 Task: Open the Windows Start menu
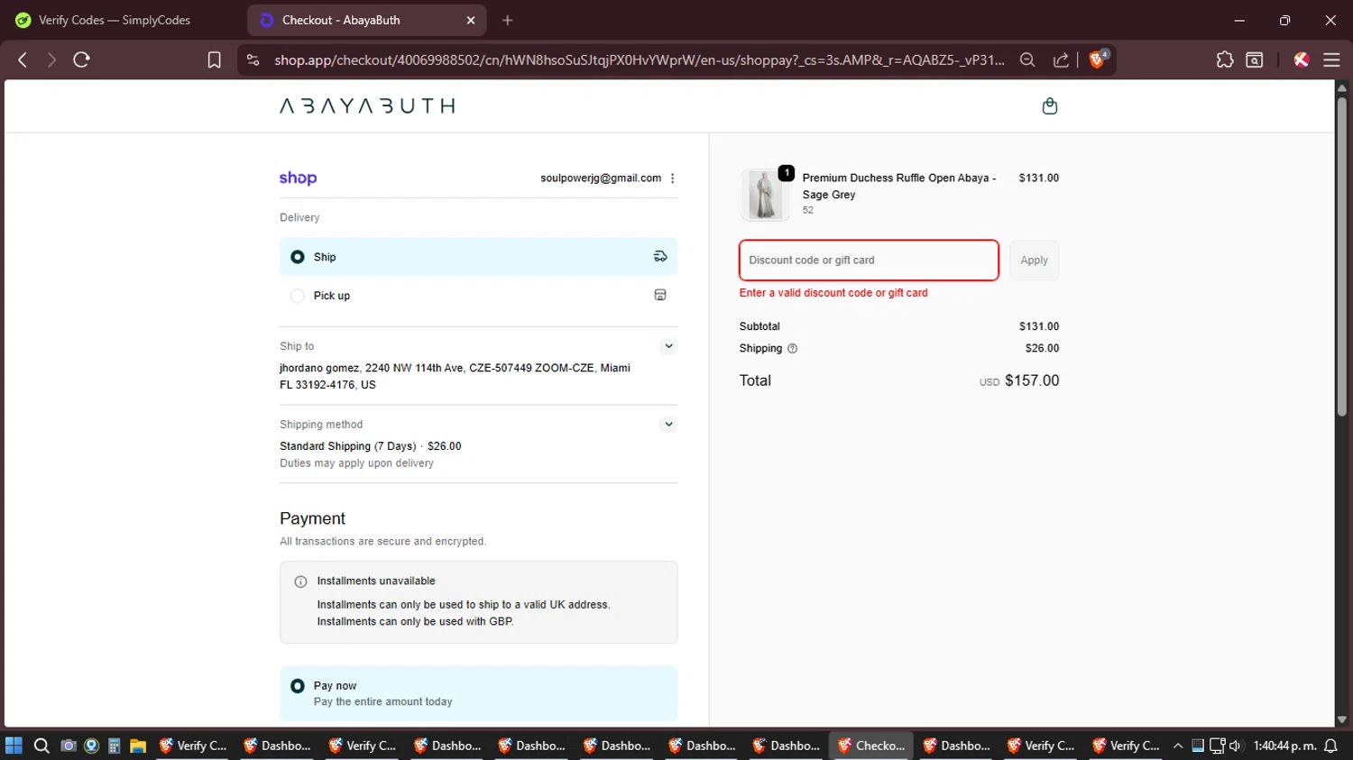click(14, 746)
